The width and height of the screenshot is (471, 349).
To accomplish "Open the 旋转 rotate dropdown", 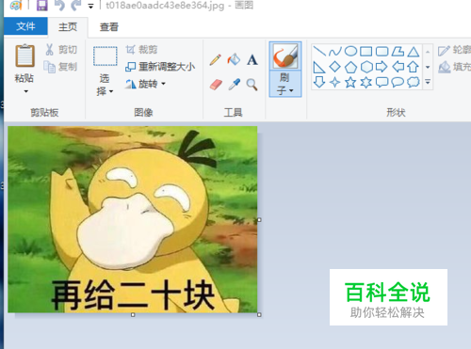I will [145, 84].
